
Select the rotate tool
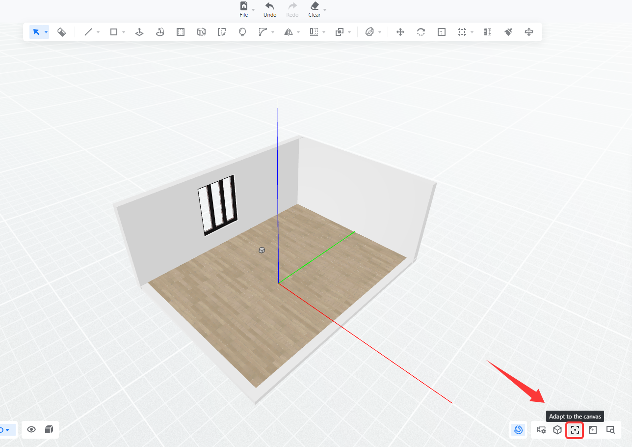(x=421, y=32)
